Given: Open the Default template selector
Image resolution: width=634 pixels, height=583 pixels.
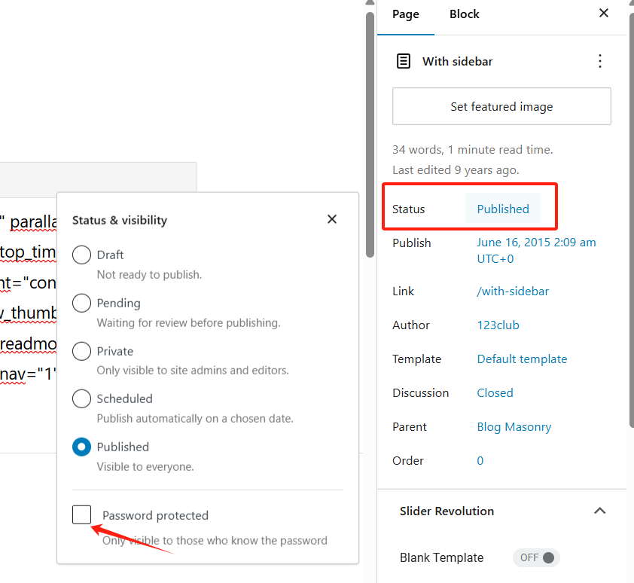Looking at the screenshot, I should click(522, 359).
